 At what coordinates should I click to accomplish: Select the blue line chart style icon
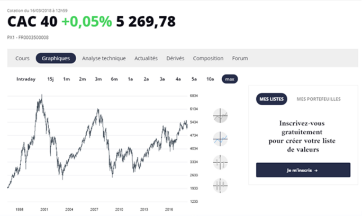coord(220,139)
